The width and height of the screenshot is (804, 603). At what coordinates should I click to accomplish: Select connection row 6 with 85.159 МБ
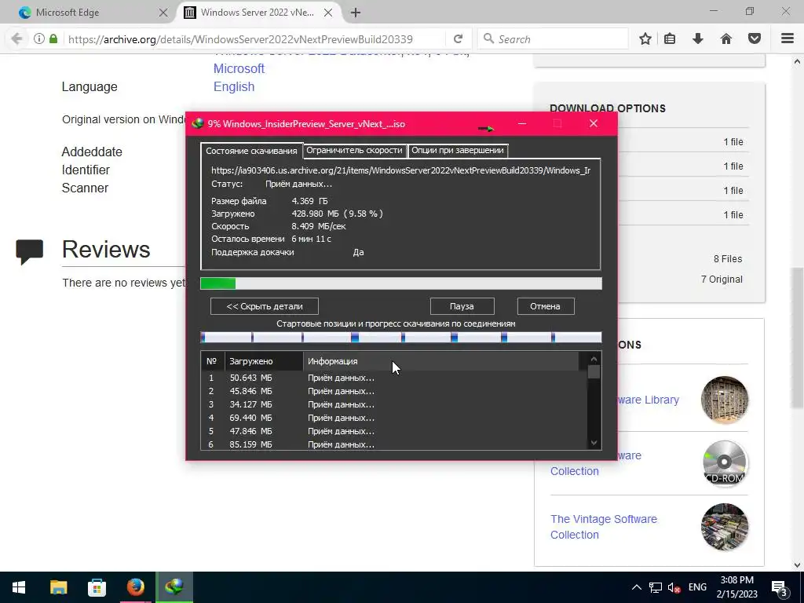coord(394,444)
